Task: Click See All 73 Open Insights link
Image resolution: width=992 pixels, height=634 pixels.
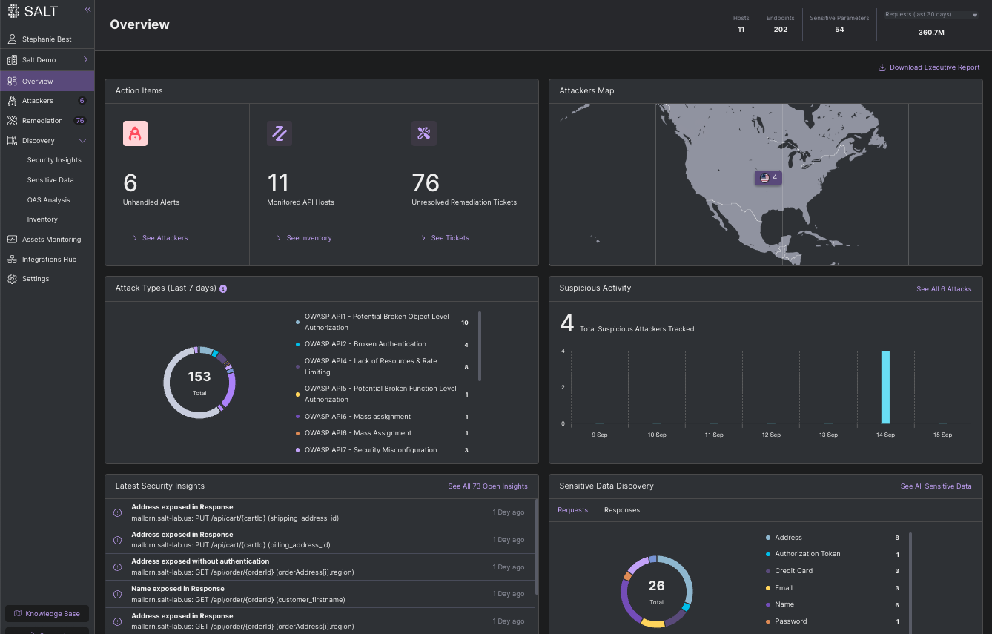Action: pyautogui.click(x=487, y=486)
